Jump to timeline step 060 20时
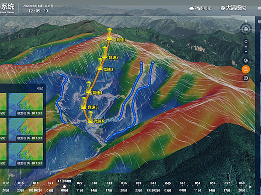 click(242, 186)
